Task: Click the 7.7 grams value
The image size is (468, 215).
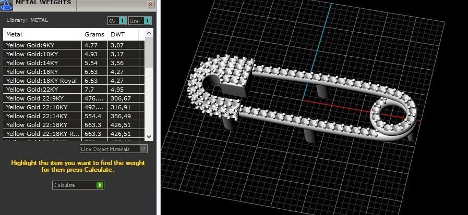Action: pyautogui.click(x=89, y=90)
